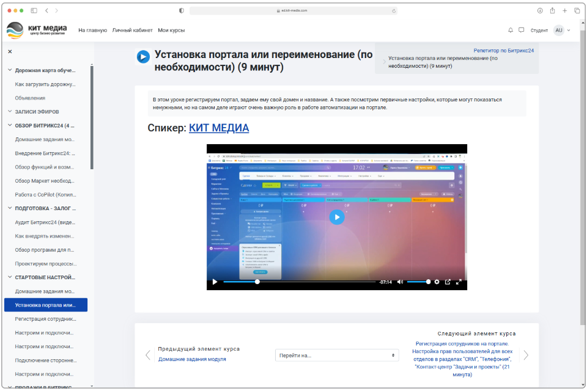Click play in the video control bar
The width and height of the screenshot is (587, 391).
coord(215,282)
